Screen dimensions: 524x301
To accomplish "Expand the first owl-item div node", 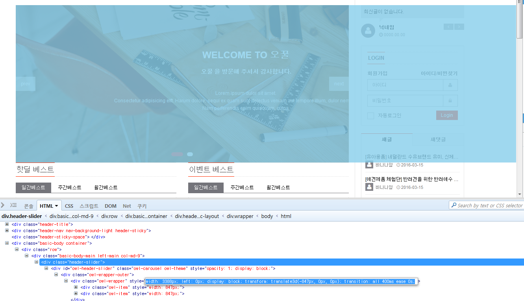I will (x=76, y=287).
